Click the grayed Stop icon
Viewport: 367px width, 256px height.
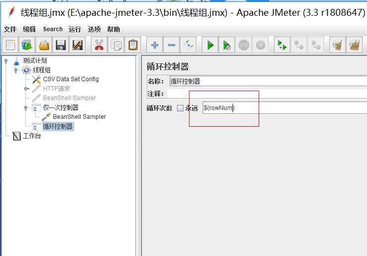[244, 45]
